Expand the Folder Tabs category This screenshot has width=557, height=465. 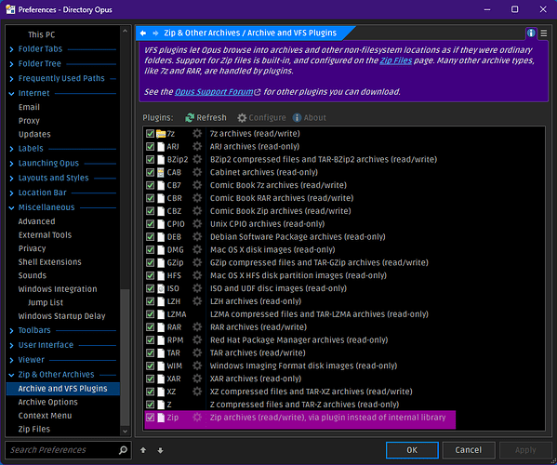12,49
